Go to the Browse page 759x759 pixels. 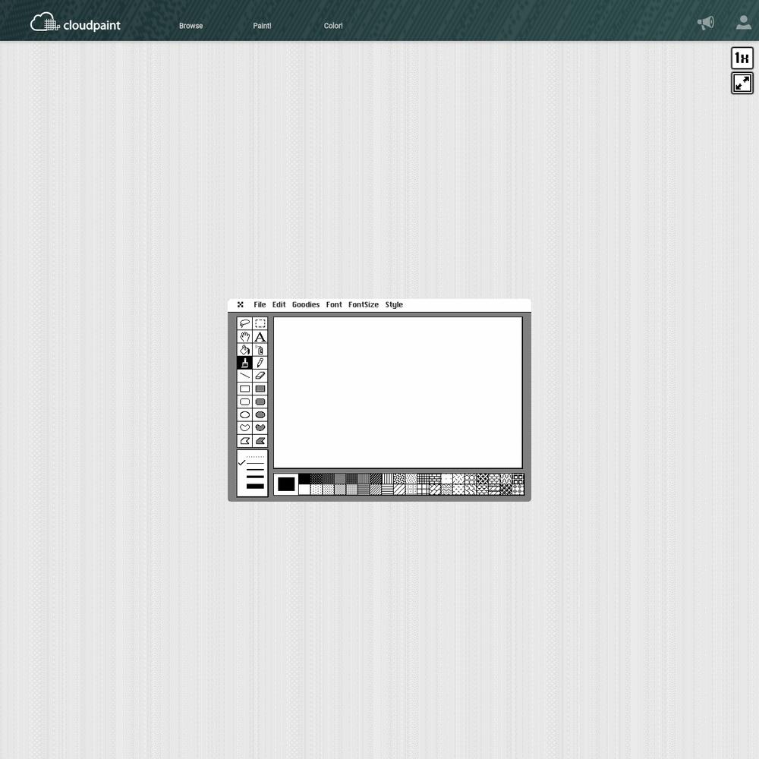191,26
